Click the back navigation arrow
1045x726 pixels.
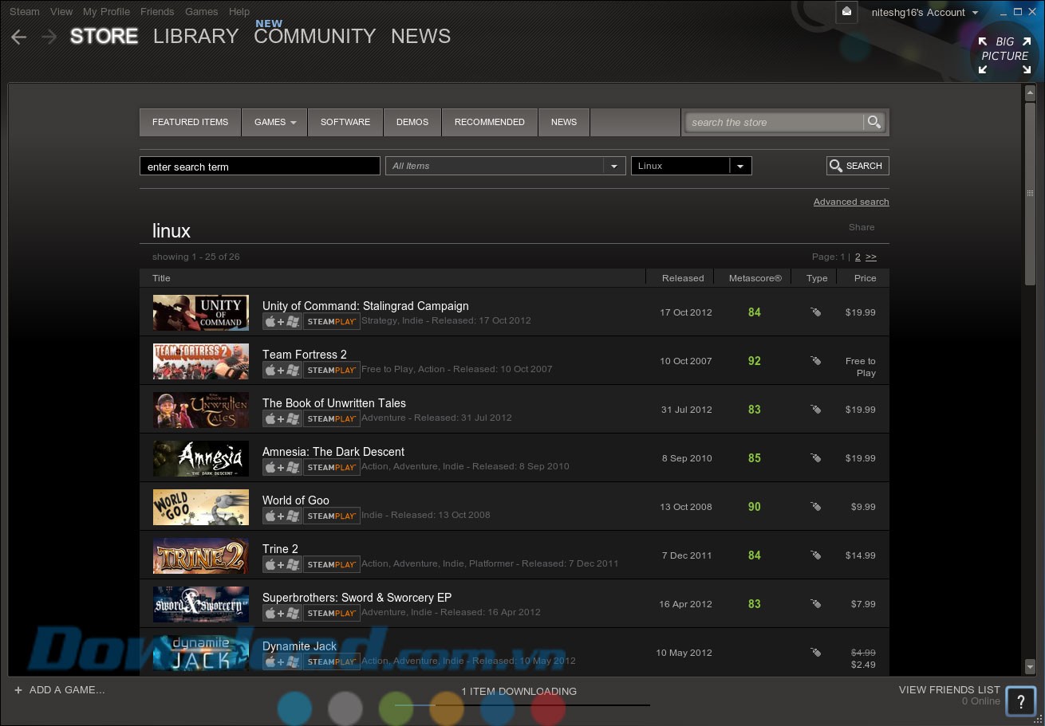point(19,37)
